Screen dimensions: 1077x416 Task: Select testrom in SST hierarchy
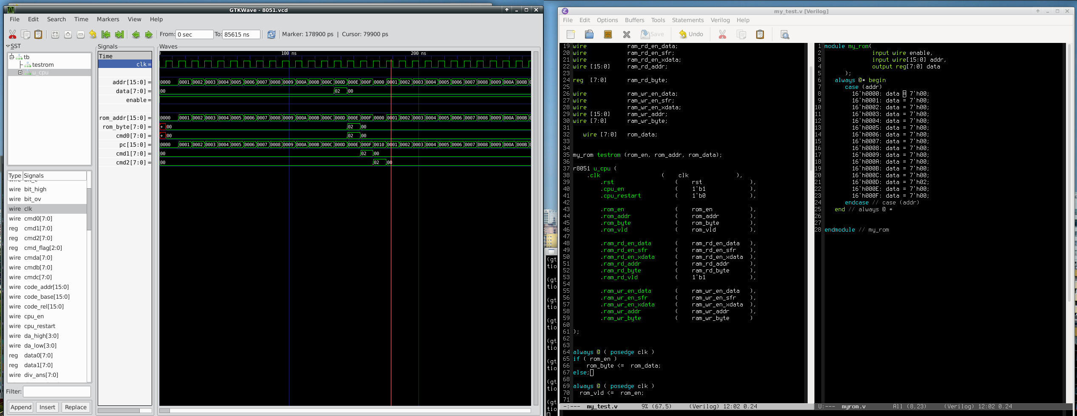[x=43, y=65]
